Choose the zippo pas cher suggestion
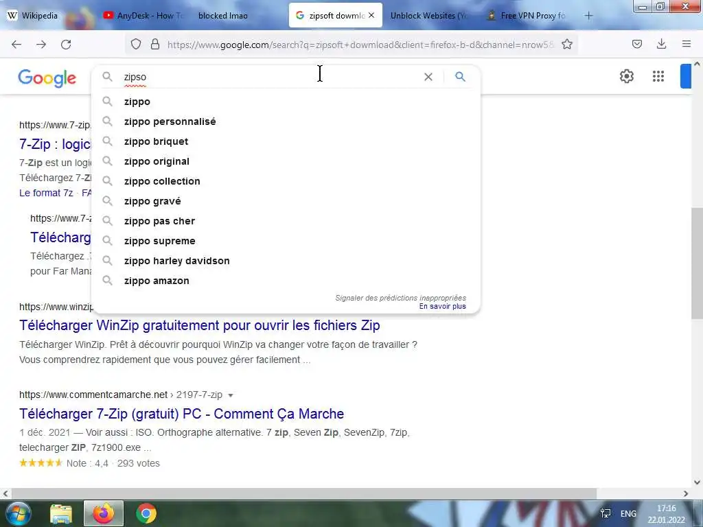The width and height of the screenshot is (703, 527). [286, 221]
